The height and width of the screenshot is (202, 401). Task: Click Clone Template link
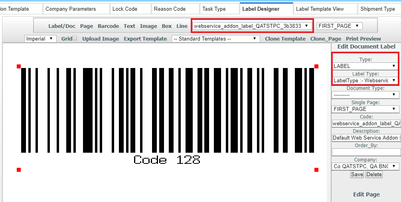(285, 39)
